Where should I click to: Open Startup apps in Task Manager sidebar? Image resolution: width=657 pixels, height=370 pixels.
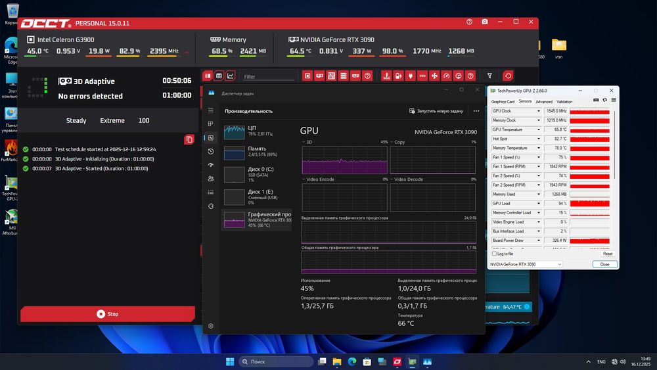[x=211, y=165]
